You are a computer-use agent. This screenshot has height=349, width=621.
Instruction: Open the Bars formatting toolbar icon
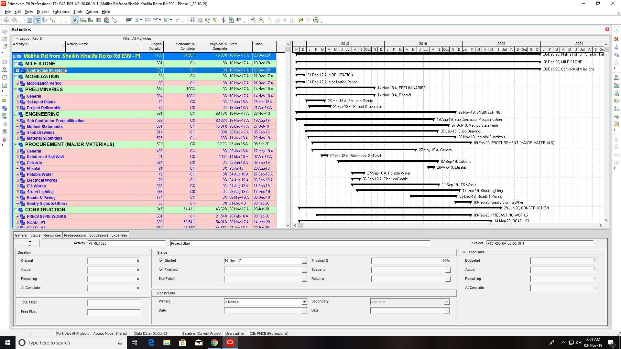pos(129,20)
